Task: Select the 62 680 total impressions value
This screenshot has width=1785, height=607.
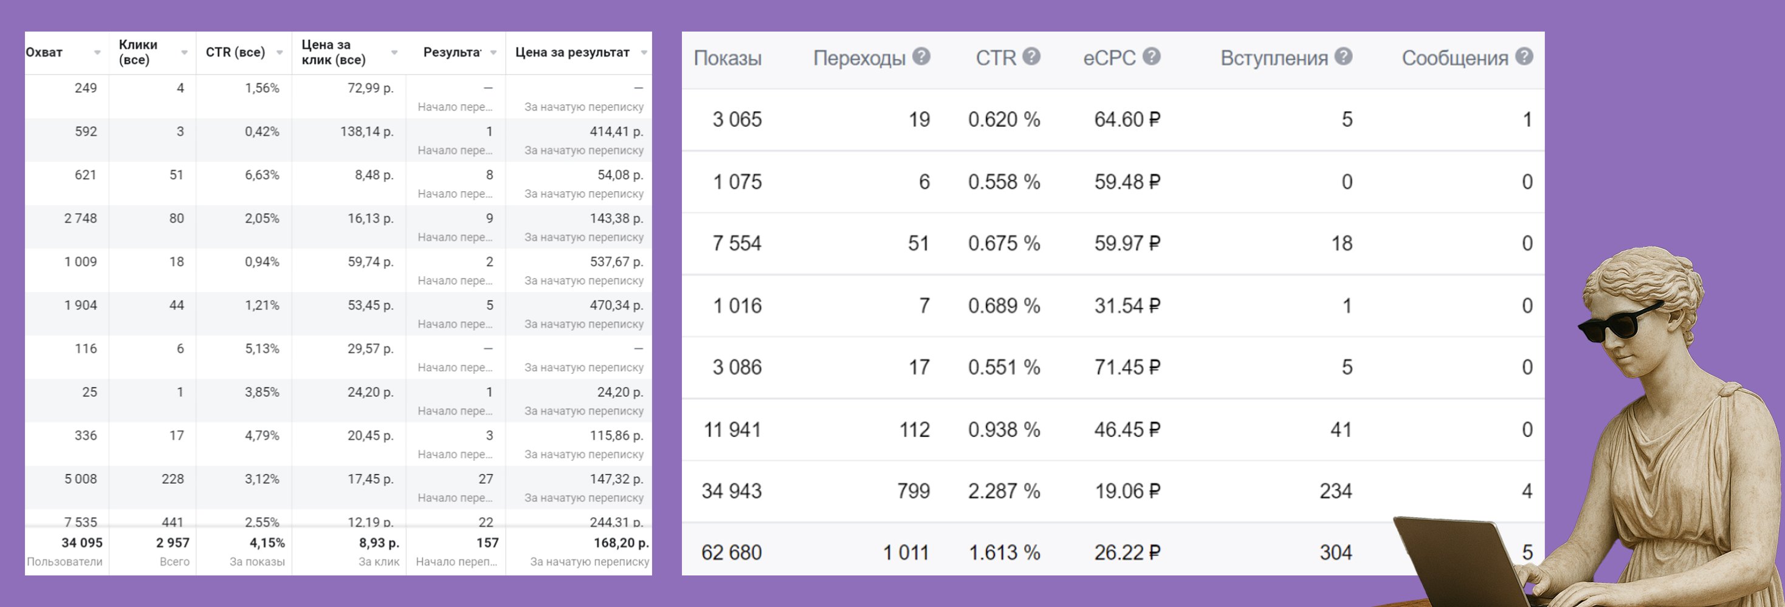Action: [731, 553]
